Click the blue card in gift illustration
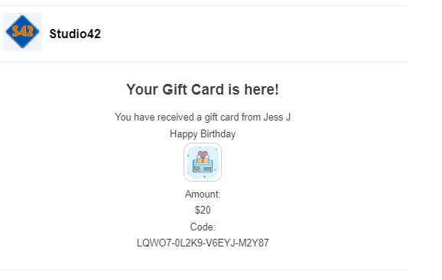442x280 pixels. 203,167
